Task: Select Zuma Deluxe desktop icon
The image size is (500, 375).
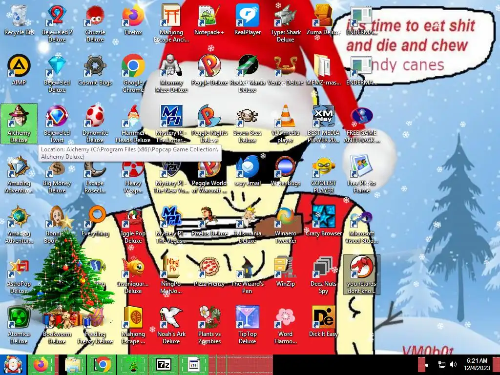Action: (x=323, y=20)
